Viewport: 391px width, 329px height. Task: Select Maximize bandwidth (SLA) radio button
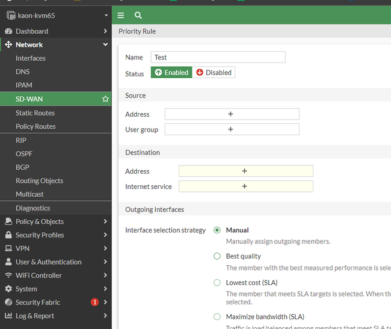tap(217, 317)
